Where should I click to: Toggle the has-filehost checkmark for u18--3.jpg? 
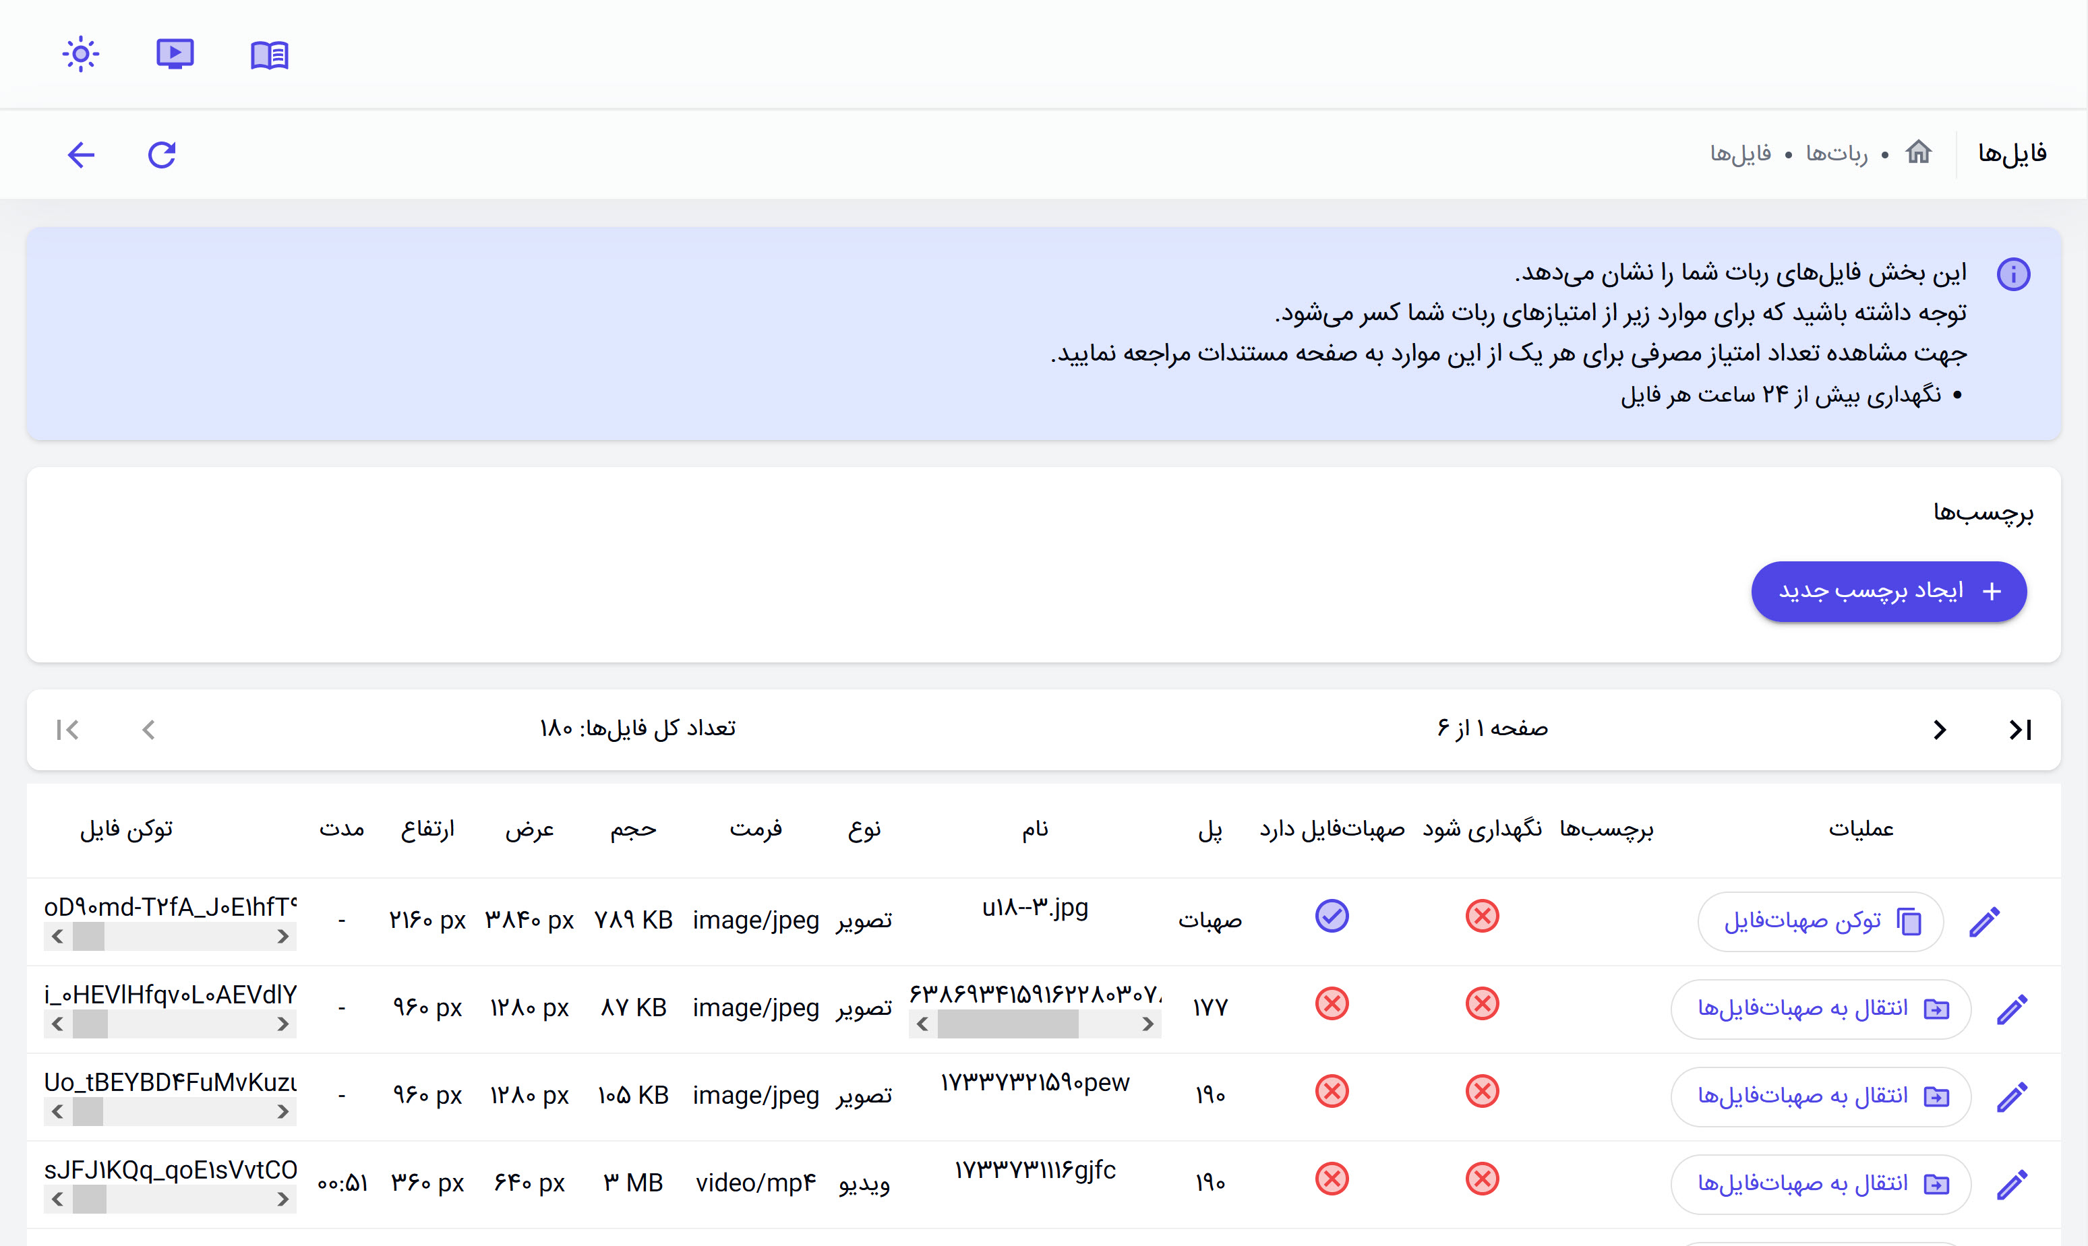[1332, 916]
